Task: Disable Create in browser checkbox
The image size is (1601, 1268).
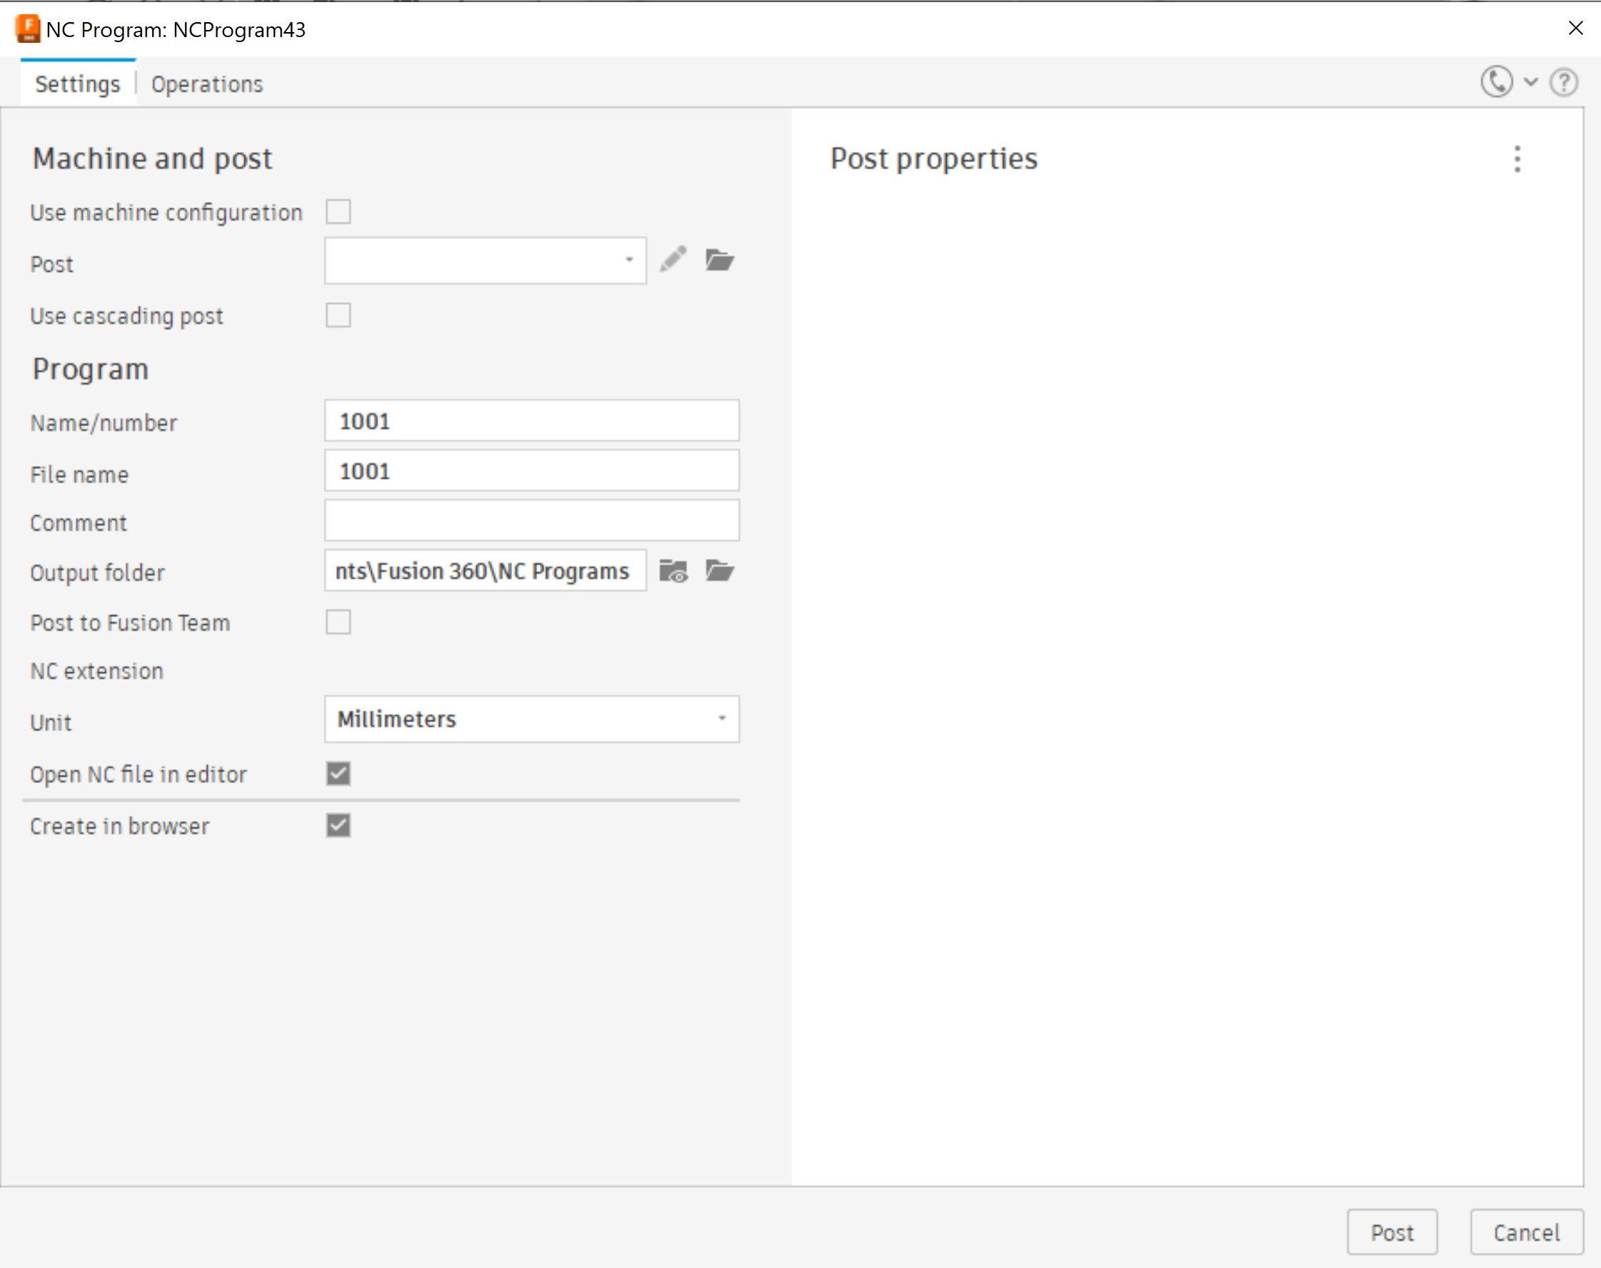Action: click(x=338, y=825)
